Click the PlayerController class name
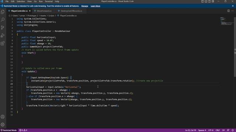Viewport: 236px width, 132px height. pyautogui.click(x=42, y=31)
